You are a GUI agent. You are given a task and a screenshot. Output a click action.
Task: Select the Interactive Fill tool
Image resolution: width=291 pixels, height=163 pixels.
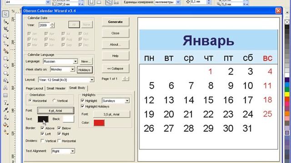point(5,132)
